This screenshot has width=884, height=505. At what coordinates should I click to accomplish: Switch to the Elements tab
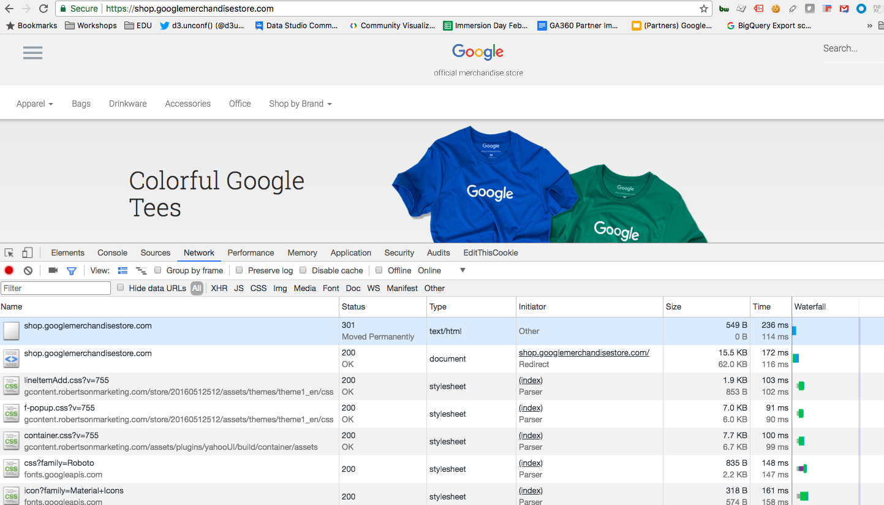coord(67,252)
